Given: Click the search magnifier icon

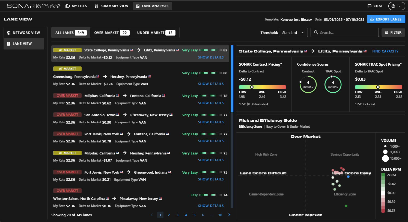Looking at the screenshot, I should click(316, 33).
